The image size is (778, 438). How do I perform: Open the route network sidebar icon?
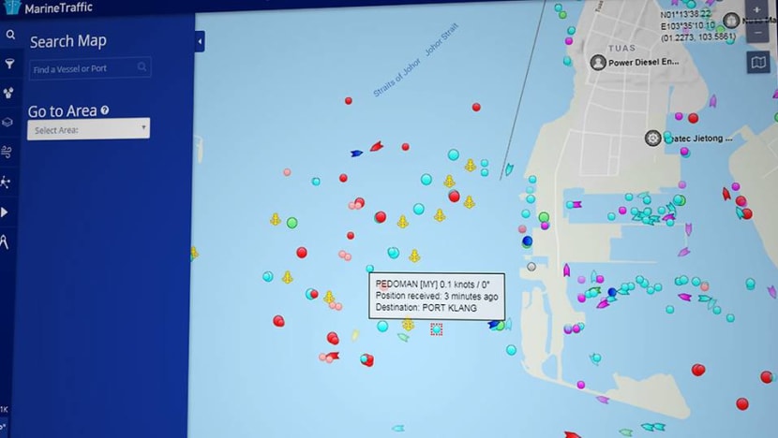[x=6, y=182]
